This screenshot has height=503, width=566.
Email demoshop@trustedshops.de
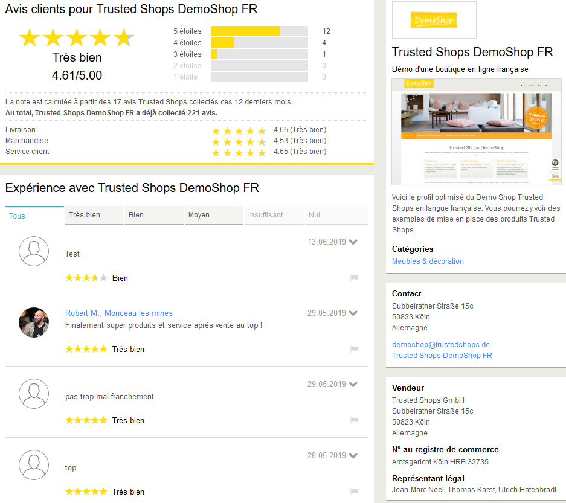[441, 345]
